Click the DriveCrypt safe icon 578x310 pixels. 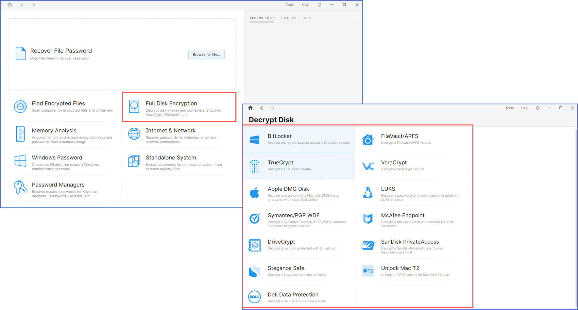(x=255, y=245)
